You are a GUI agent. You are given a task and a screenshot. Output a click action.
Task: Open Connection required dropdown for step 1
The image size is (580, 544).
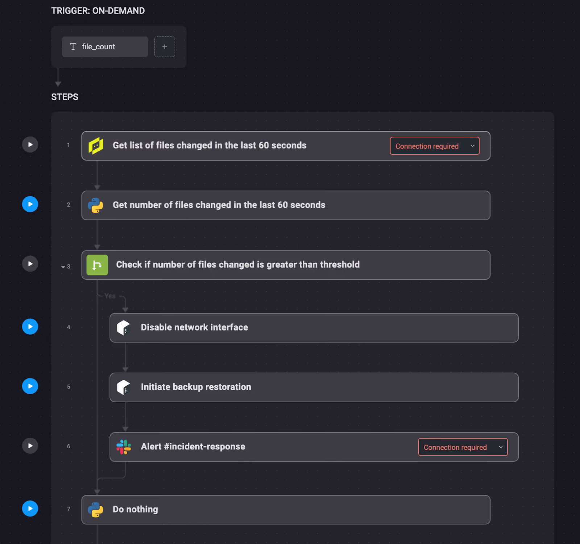pos(435,146)
